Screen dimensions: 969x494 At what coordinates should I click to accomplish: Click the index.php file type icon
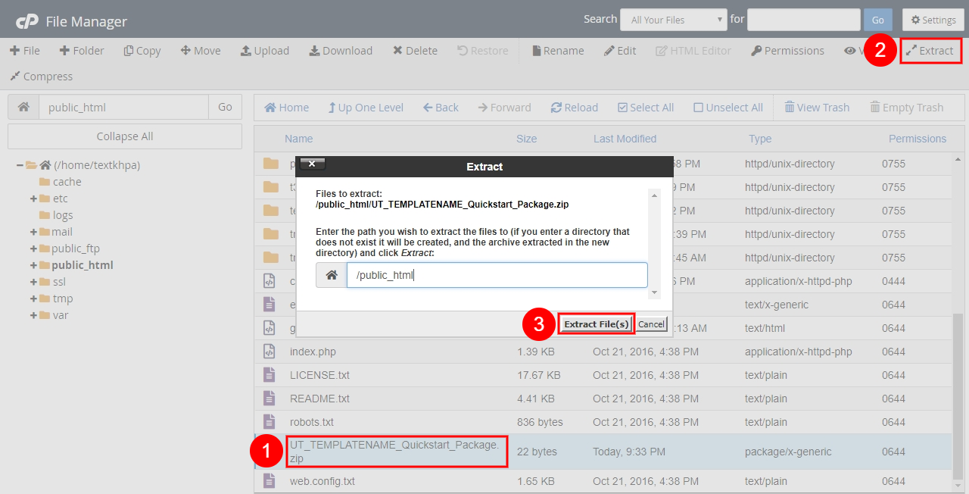[269, 352]
